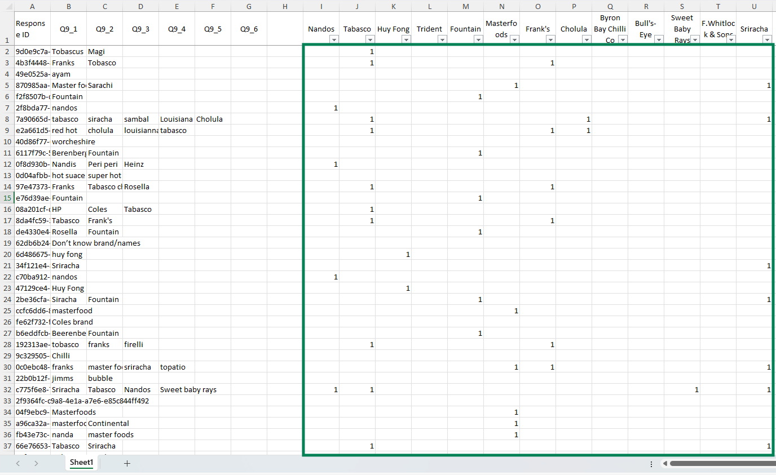Click the Coles brand cell

(68, 322)
